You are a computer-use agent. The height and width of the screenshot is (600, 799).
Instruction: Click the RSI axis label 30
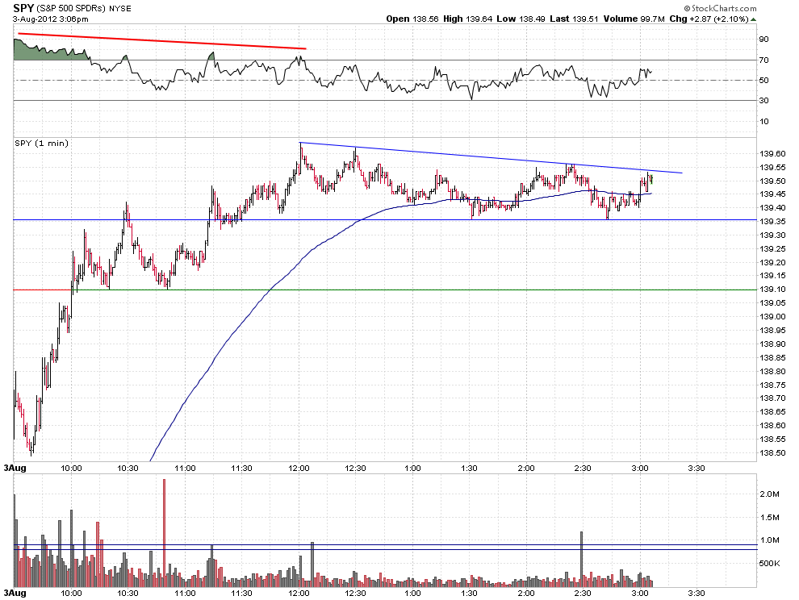[x=763, y=101]
